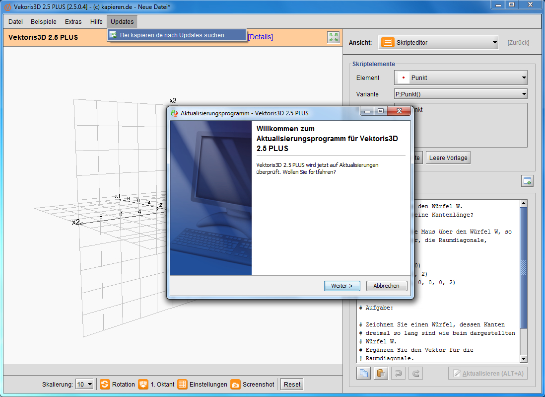Viewport: 545px width, 397px height.
Task: Open the Beispiele menu
Action: [x=44, y=21]
